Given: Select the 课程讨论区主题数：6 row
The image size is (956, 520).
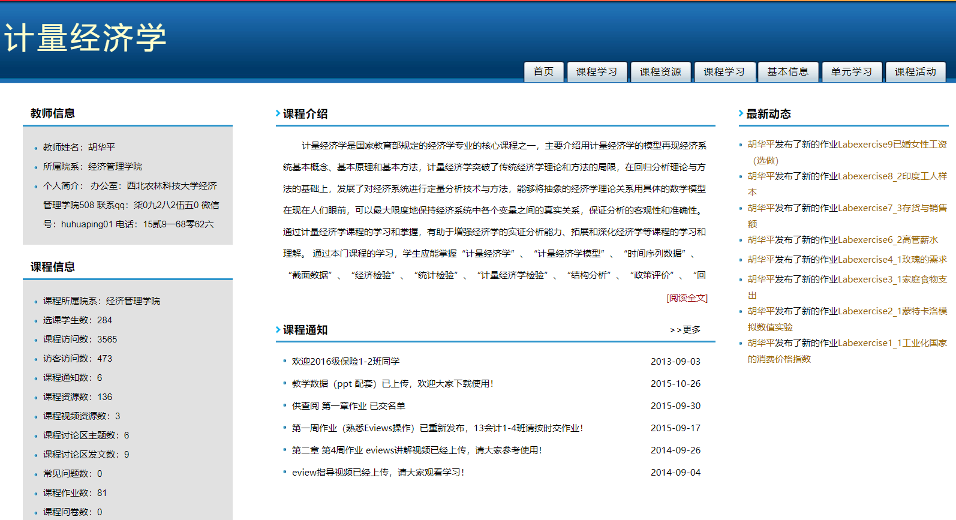Looking at the screenshot, I should pyautogui.click(x=86, y=435).
